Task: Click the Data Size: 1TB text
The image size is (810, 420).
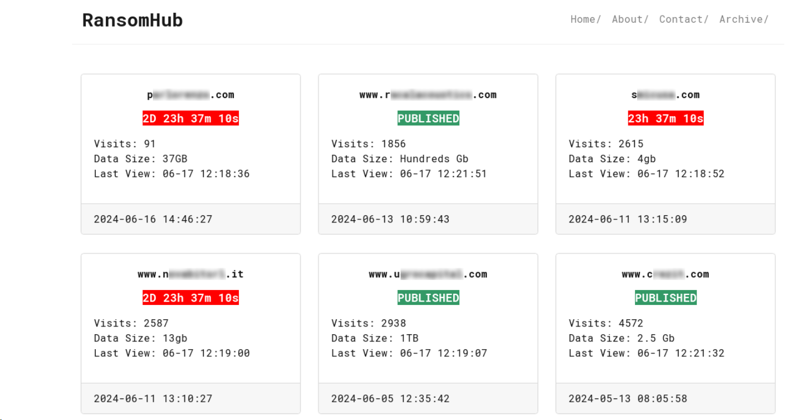Action: click(x=375, y=338)
